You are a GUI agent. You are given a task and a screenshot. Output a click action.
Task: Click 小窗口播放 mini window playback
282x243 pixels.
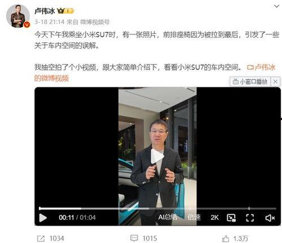(x=250, y=82)
